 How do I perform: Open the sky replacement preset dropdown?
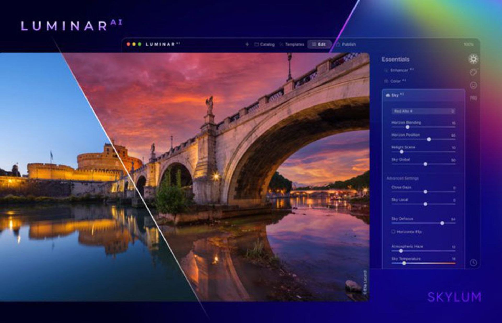click(x=424, y=111)
